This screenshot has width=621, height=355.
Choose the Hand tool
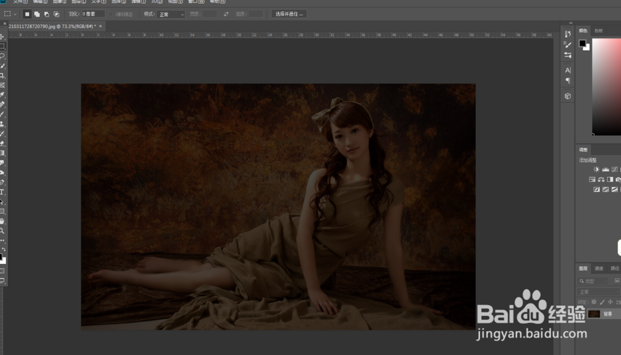point(2,221)
